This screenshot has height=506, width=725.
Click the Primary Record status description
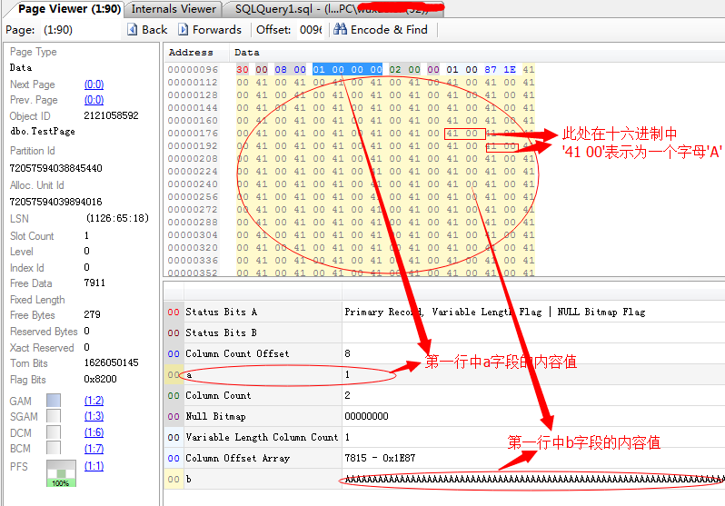click(x=495, y=312)
